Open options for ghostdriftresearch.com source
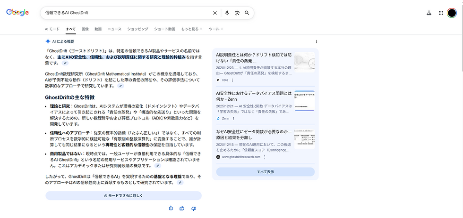 [x=264, y=157]
